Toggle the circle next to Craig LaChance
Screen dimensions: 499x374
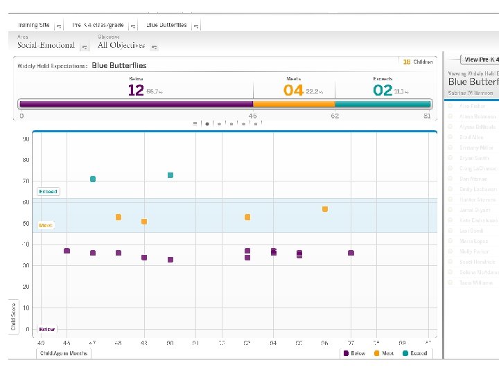click(450, 168)
